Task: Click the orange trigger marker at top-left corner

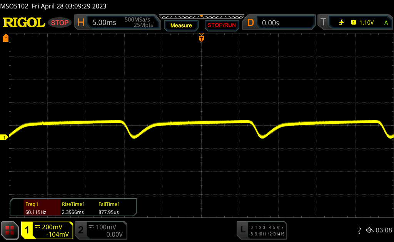Action: (6, 38)
